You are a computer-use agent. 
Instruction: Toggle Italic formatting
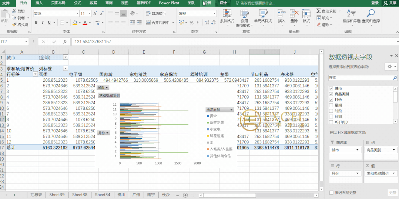(43, 23)
